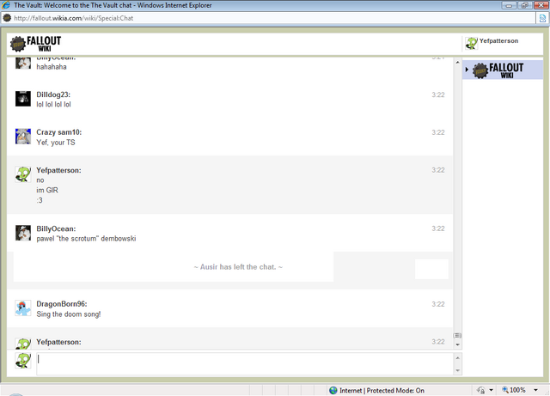The width and height of the screenshot is (550, 396).
Task: Click avatar beside the message input box
Action: [x=23, y=360]
